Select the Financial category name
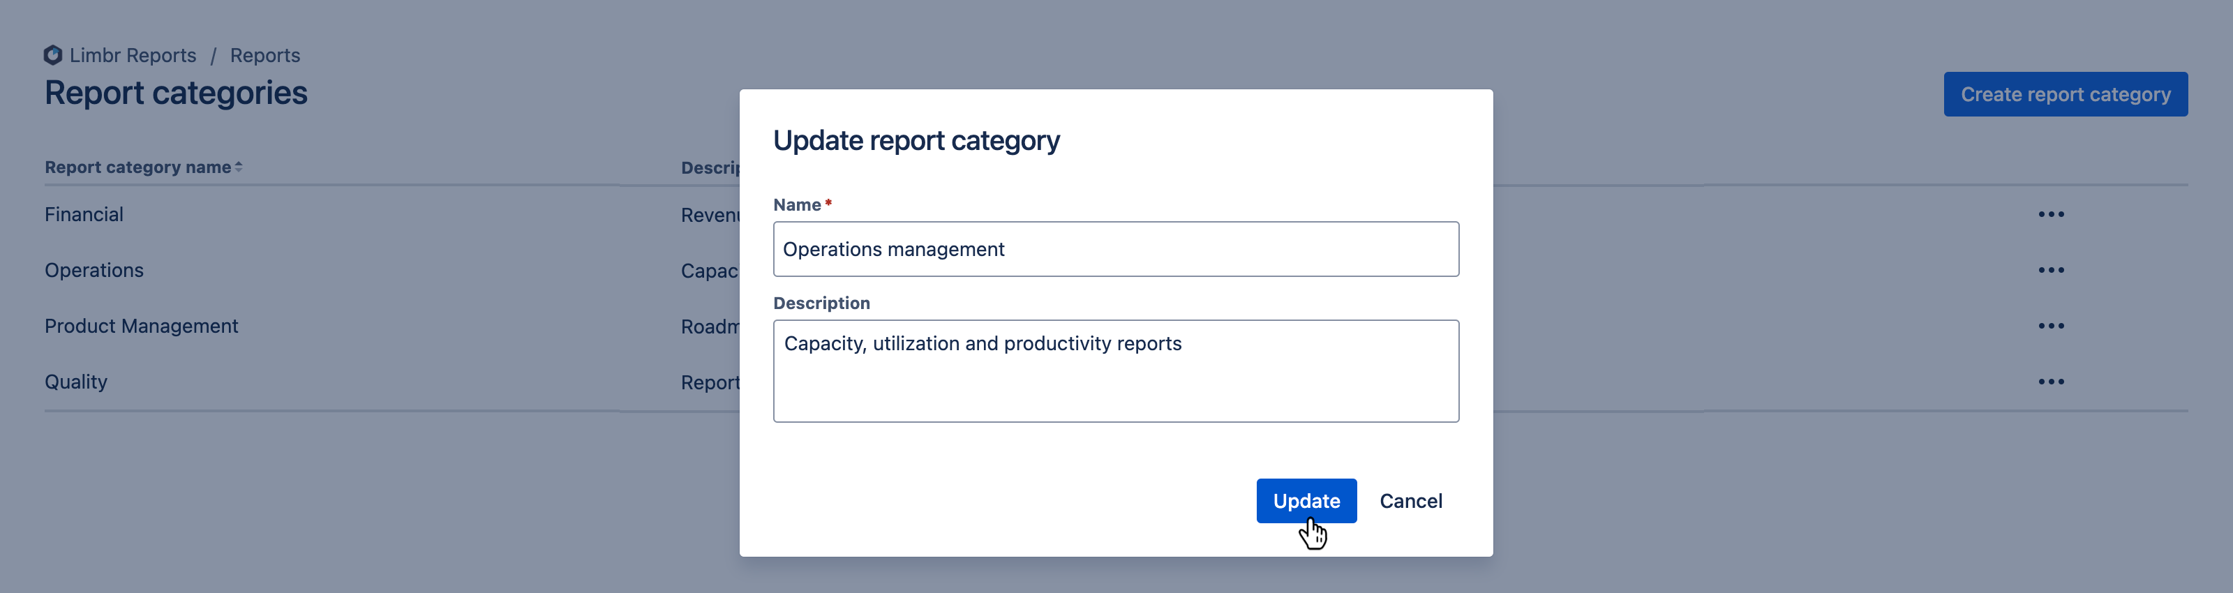 pos(84,214)
